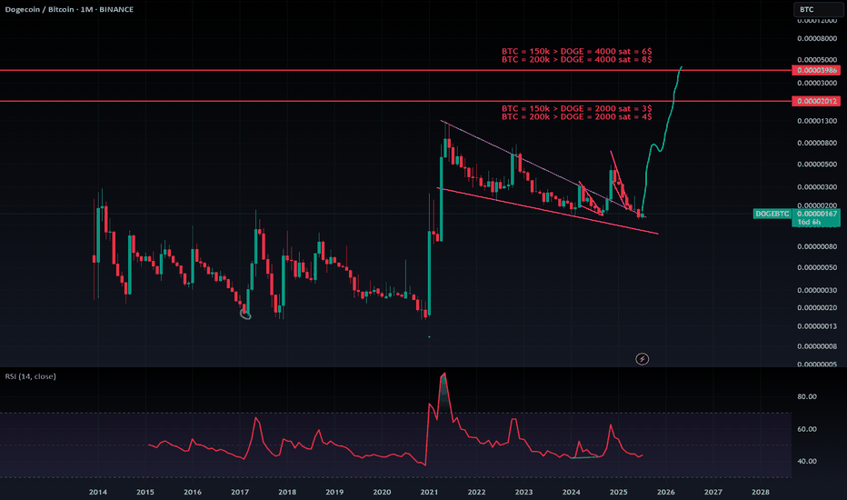Viewport: 847px width, 500px height.
Task: Click 0.00001300 on the price scale
Action: tap(817, 121)
